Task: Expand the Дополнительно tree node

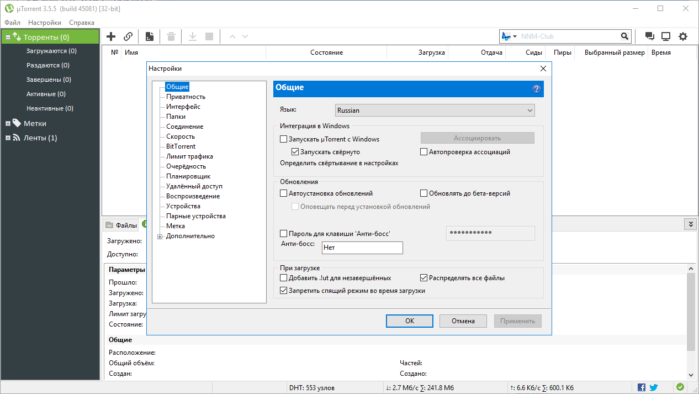Action: pyautogui.click(x=160, y=237)
